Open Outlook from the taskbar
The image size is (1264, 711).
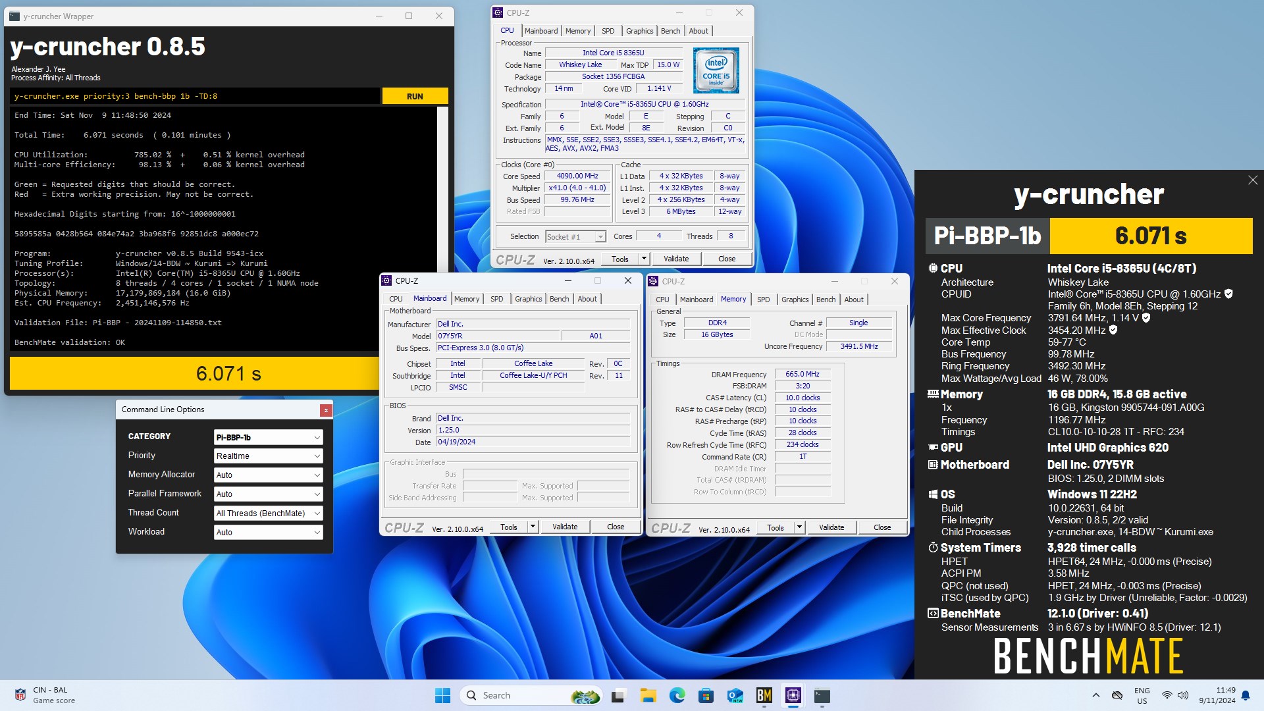click(x=735, y=695)
